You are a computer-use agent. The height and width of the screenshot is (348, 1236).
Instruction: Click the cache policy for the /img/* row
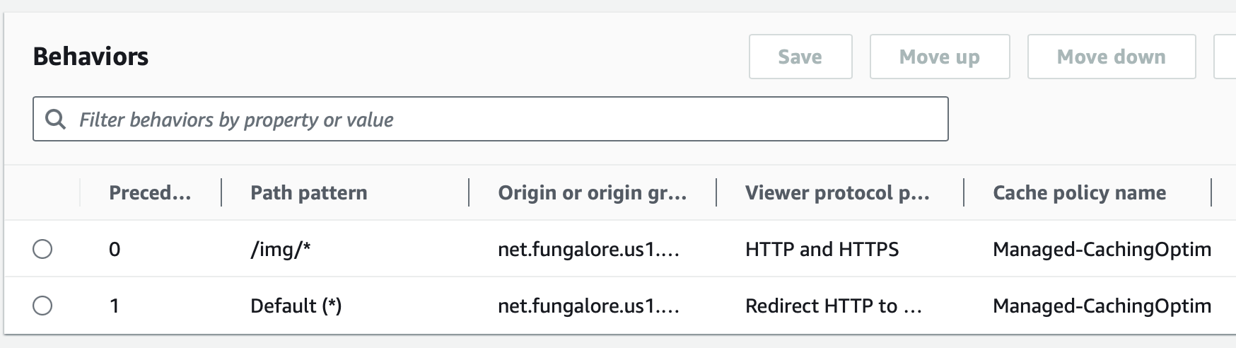pyautogui.click(x=1101, y=249)
